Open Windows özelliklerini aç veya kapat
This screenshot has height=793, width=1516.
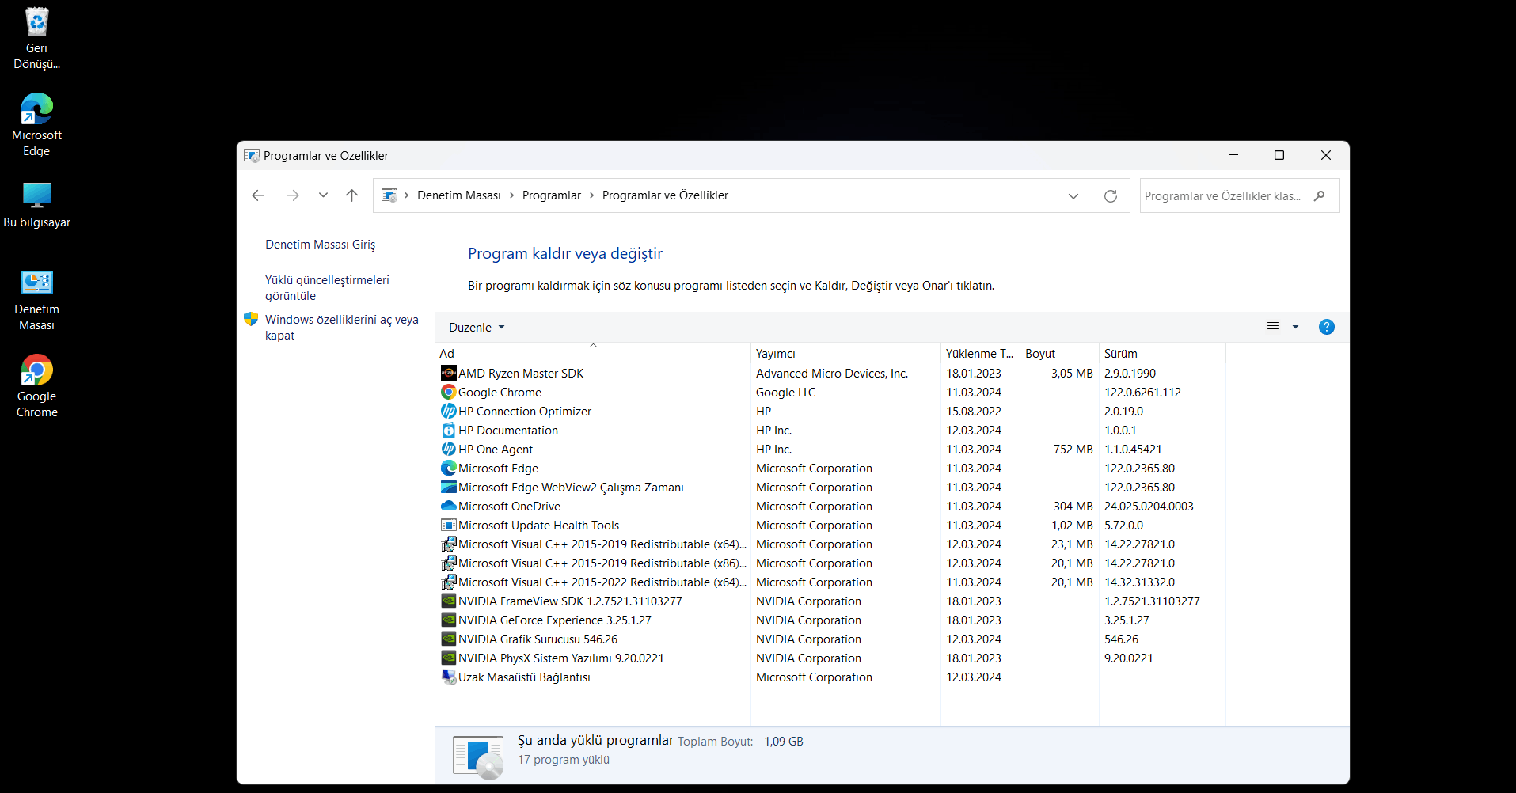342,327
